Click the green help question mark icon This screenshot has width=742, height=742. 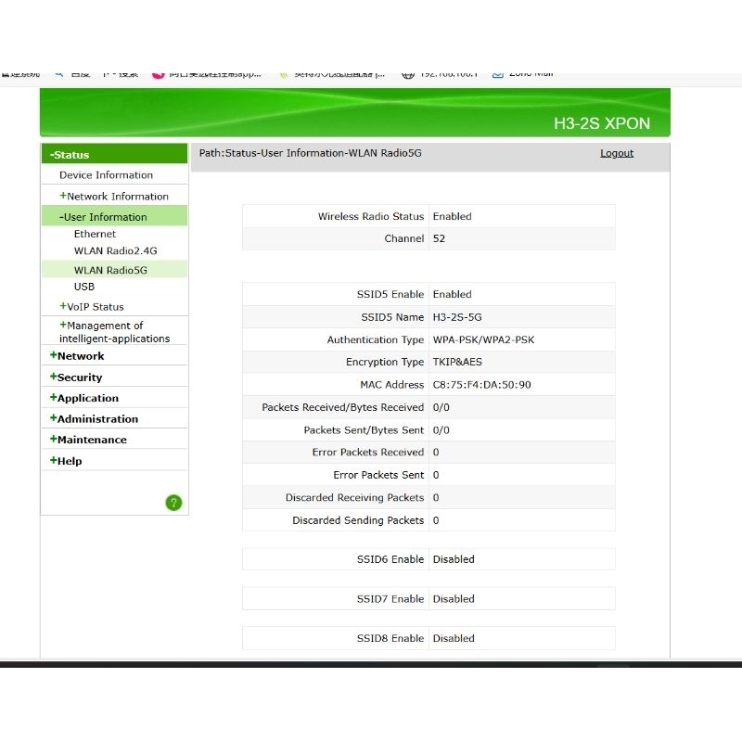tap(173, 503)
